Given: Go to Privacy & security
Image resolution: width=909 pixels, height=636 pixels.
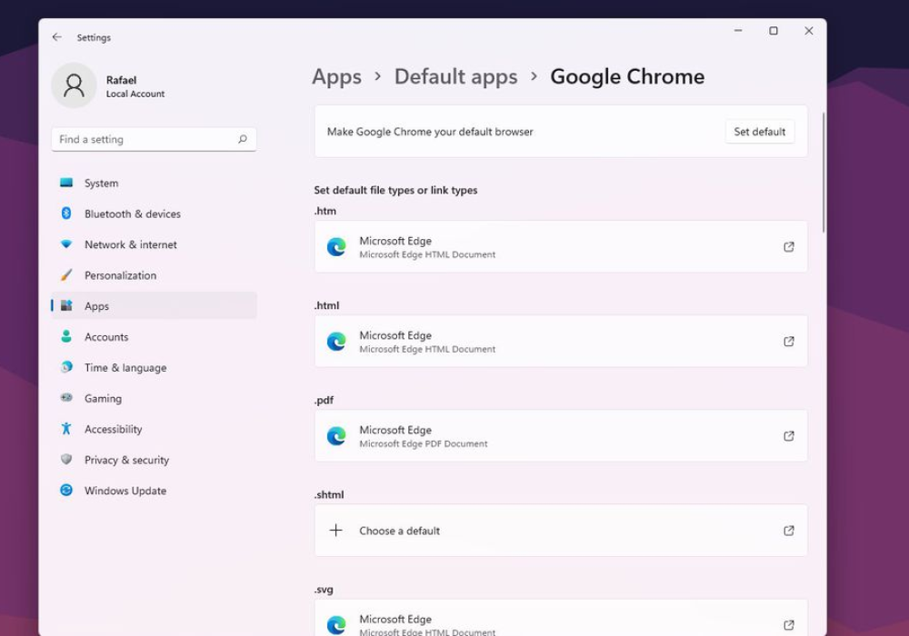Looking at the screenshot, I should pos(154,460).
